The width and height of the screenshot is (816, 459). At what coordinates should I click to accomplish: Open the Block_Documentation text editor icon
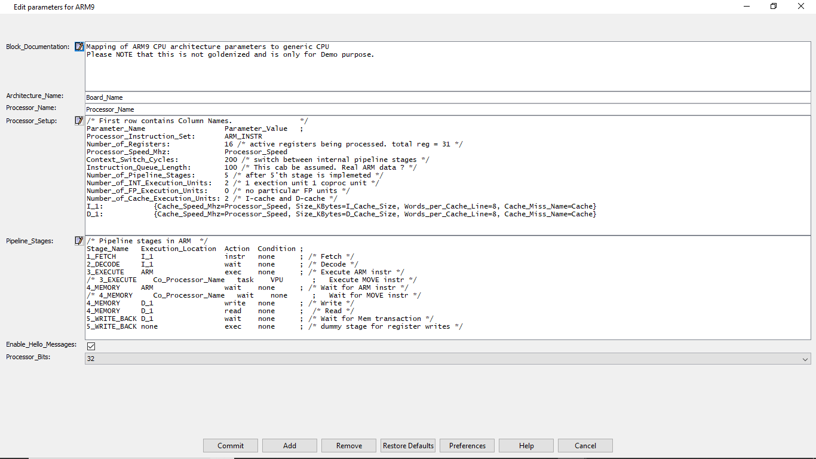(x=79, y=47)
